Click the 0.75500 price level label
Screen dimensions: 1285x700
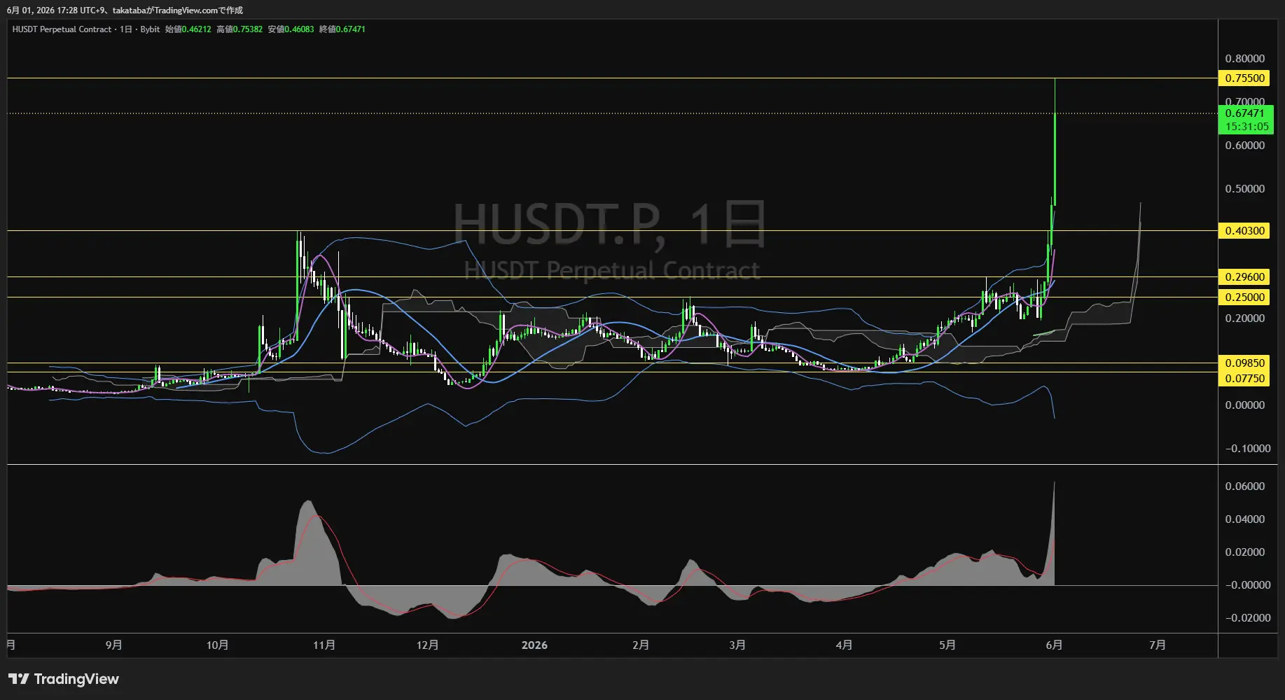pos(1244,78)
